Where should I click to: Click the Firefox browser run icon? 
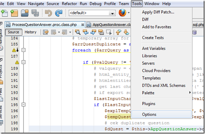tap(122, 13)
